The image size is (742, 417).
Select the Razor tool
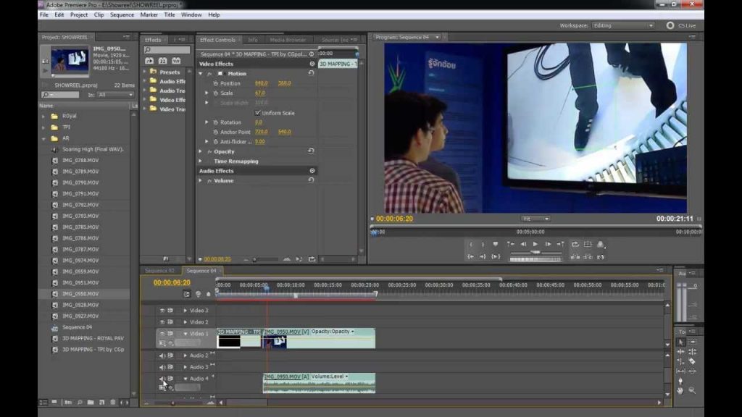point(692,361)
